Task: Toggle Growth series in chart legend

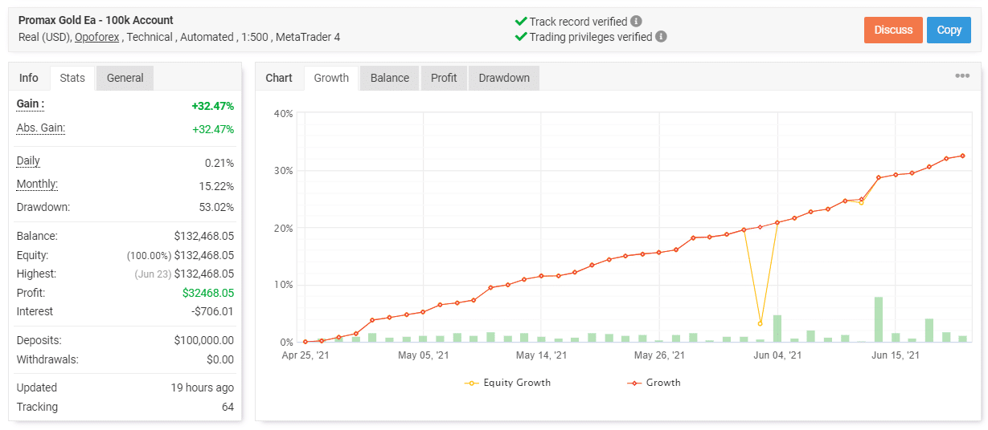Action: (x=653, y=383)
